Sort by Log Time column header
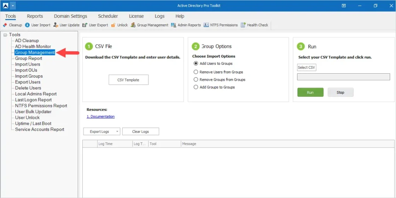 pyautogui.click(x=115, y=144)
